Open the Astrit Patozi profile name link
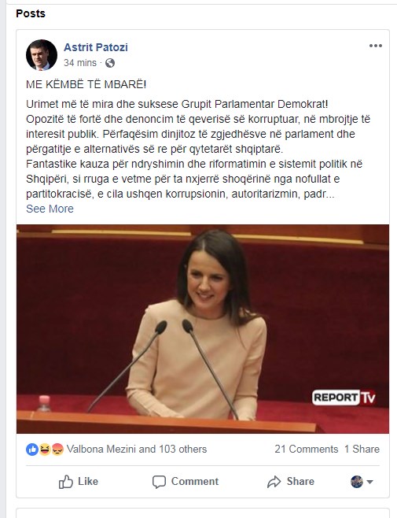This screenshot has height=518, width=397. coord(96,47)
